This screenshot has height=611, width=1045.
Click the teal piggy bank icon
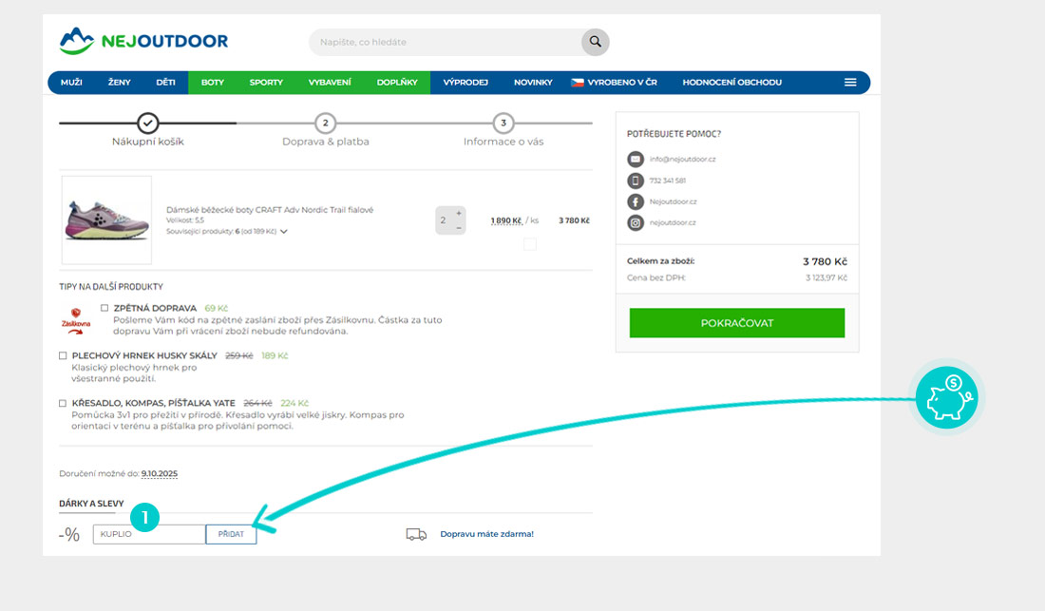[946, 398]
